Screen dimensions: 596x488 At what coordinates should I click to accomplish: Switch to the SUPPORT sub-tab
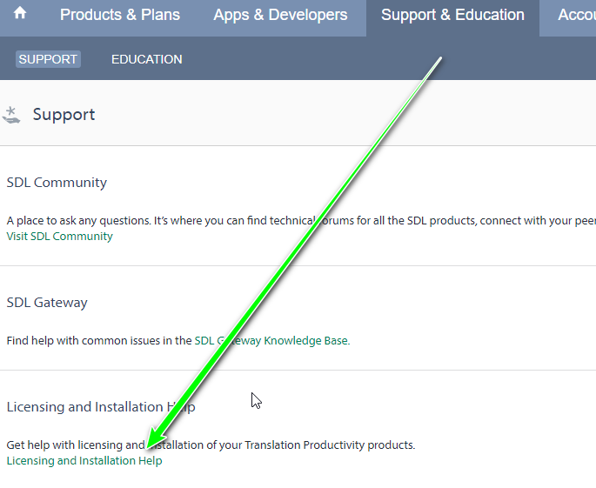pyautogui.click(x=48, y=59)
